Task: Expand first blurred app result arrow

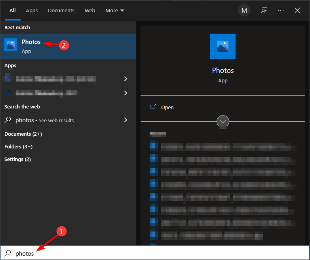Action: (126, 79)
